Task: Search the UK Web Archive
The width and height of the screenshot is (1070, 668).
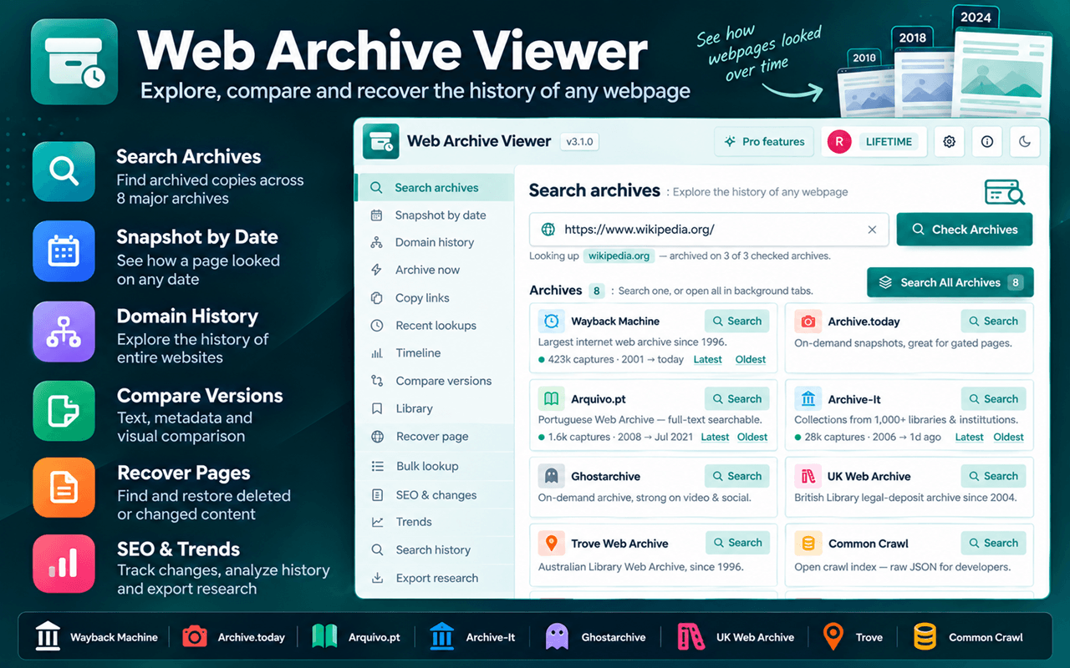Action: 993,476
